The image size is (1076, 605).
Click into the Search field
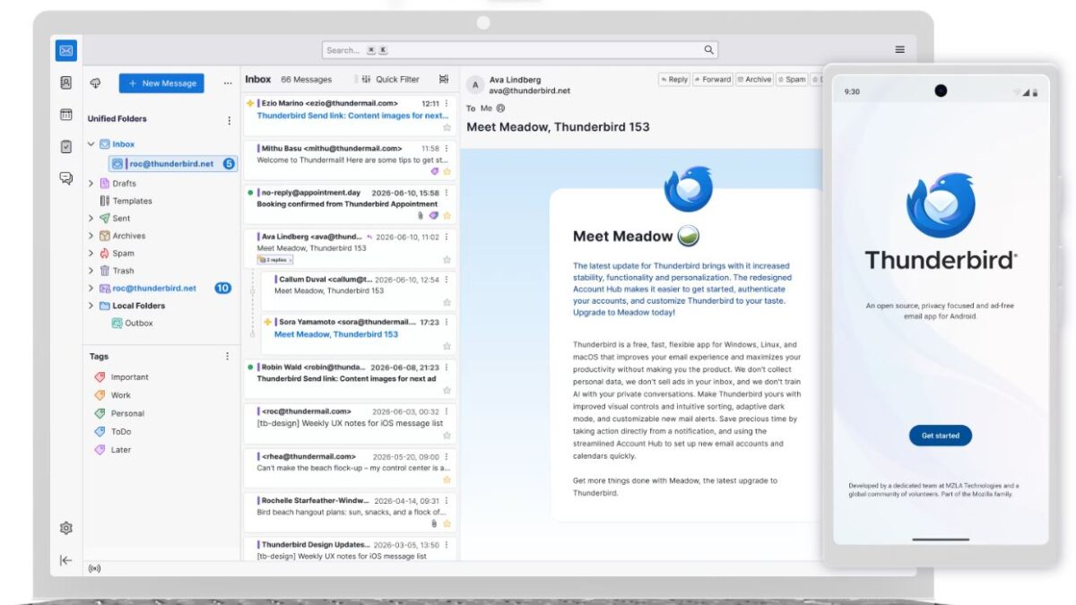(520, 50)
